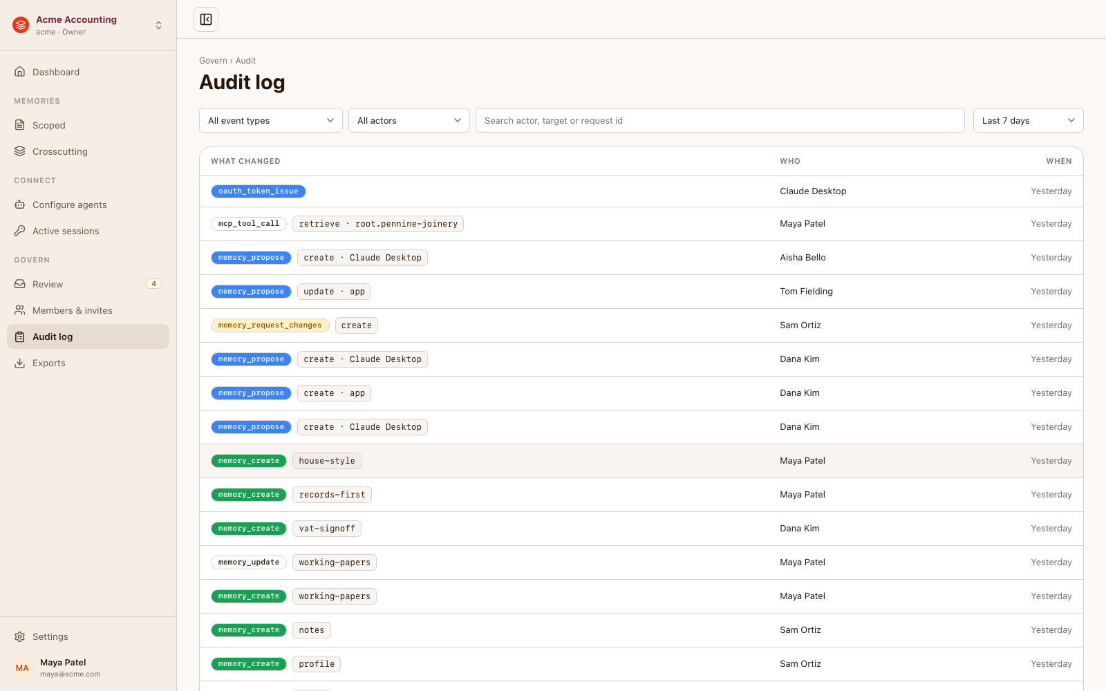Click the WHO column header

point(790,161)
